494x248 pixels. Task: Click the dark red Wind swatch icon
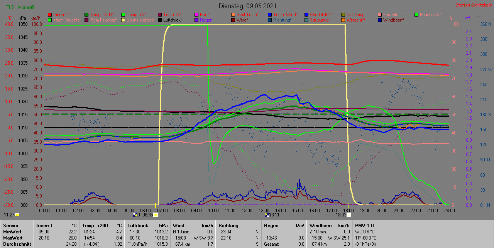[x=233, y=20]
